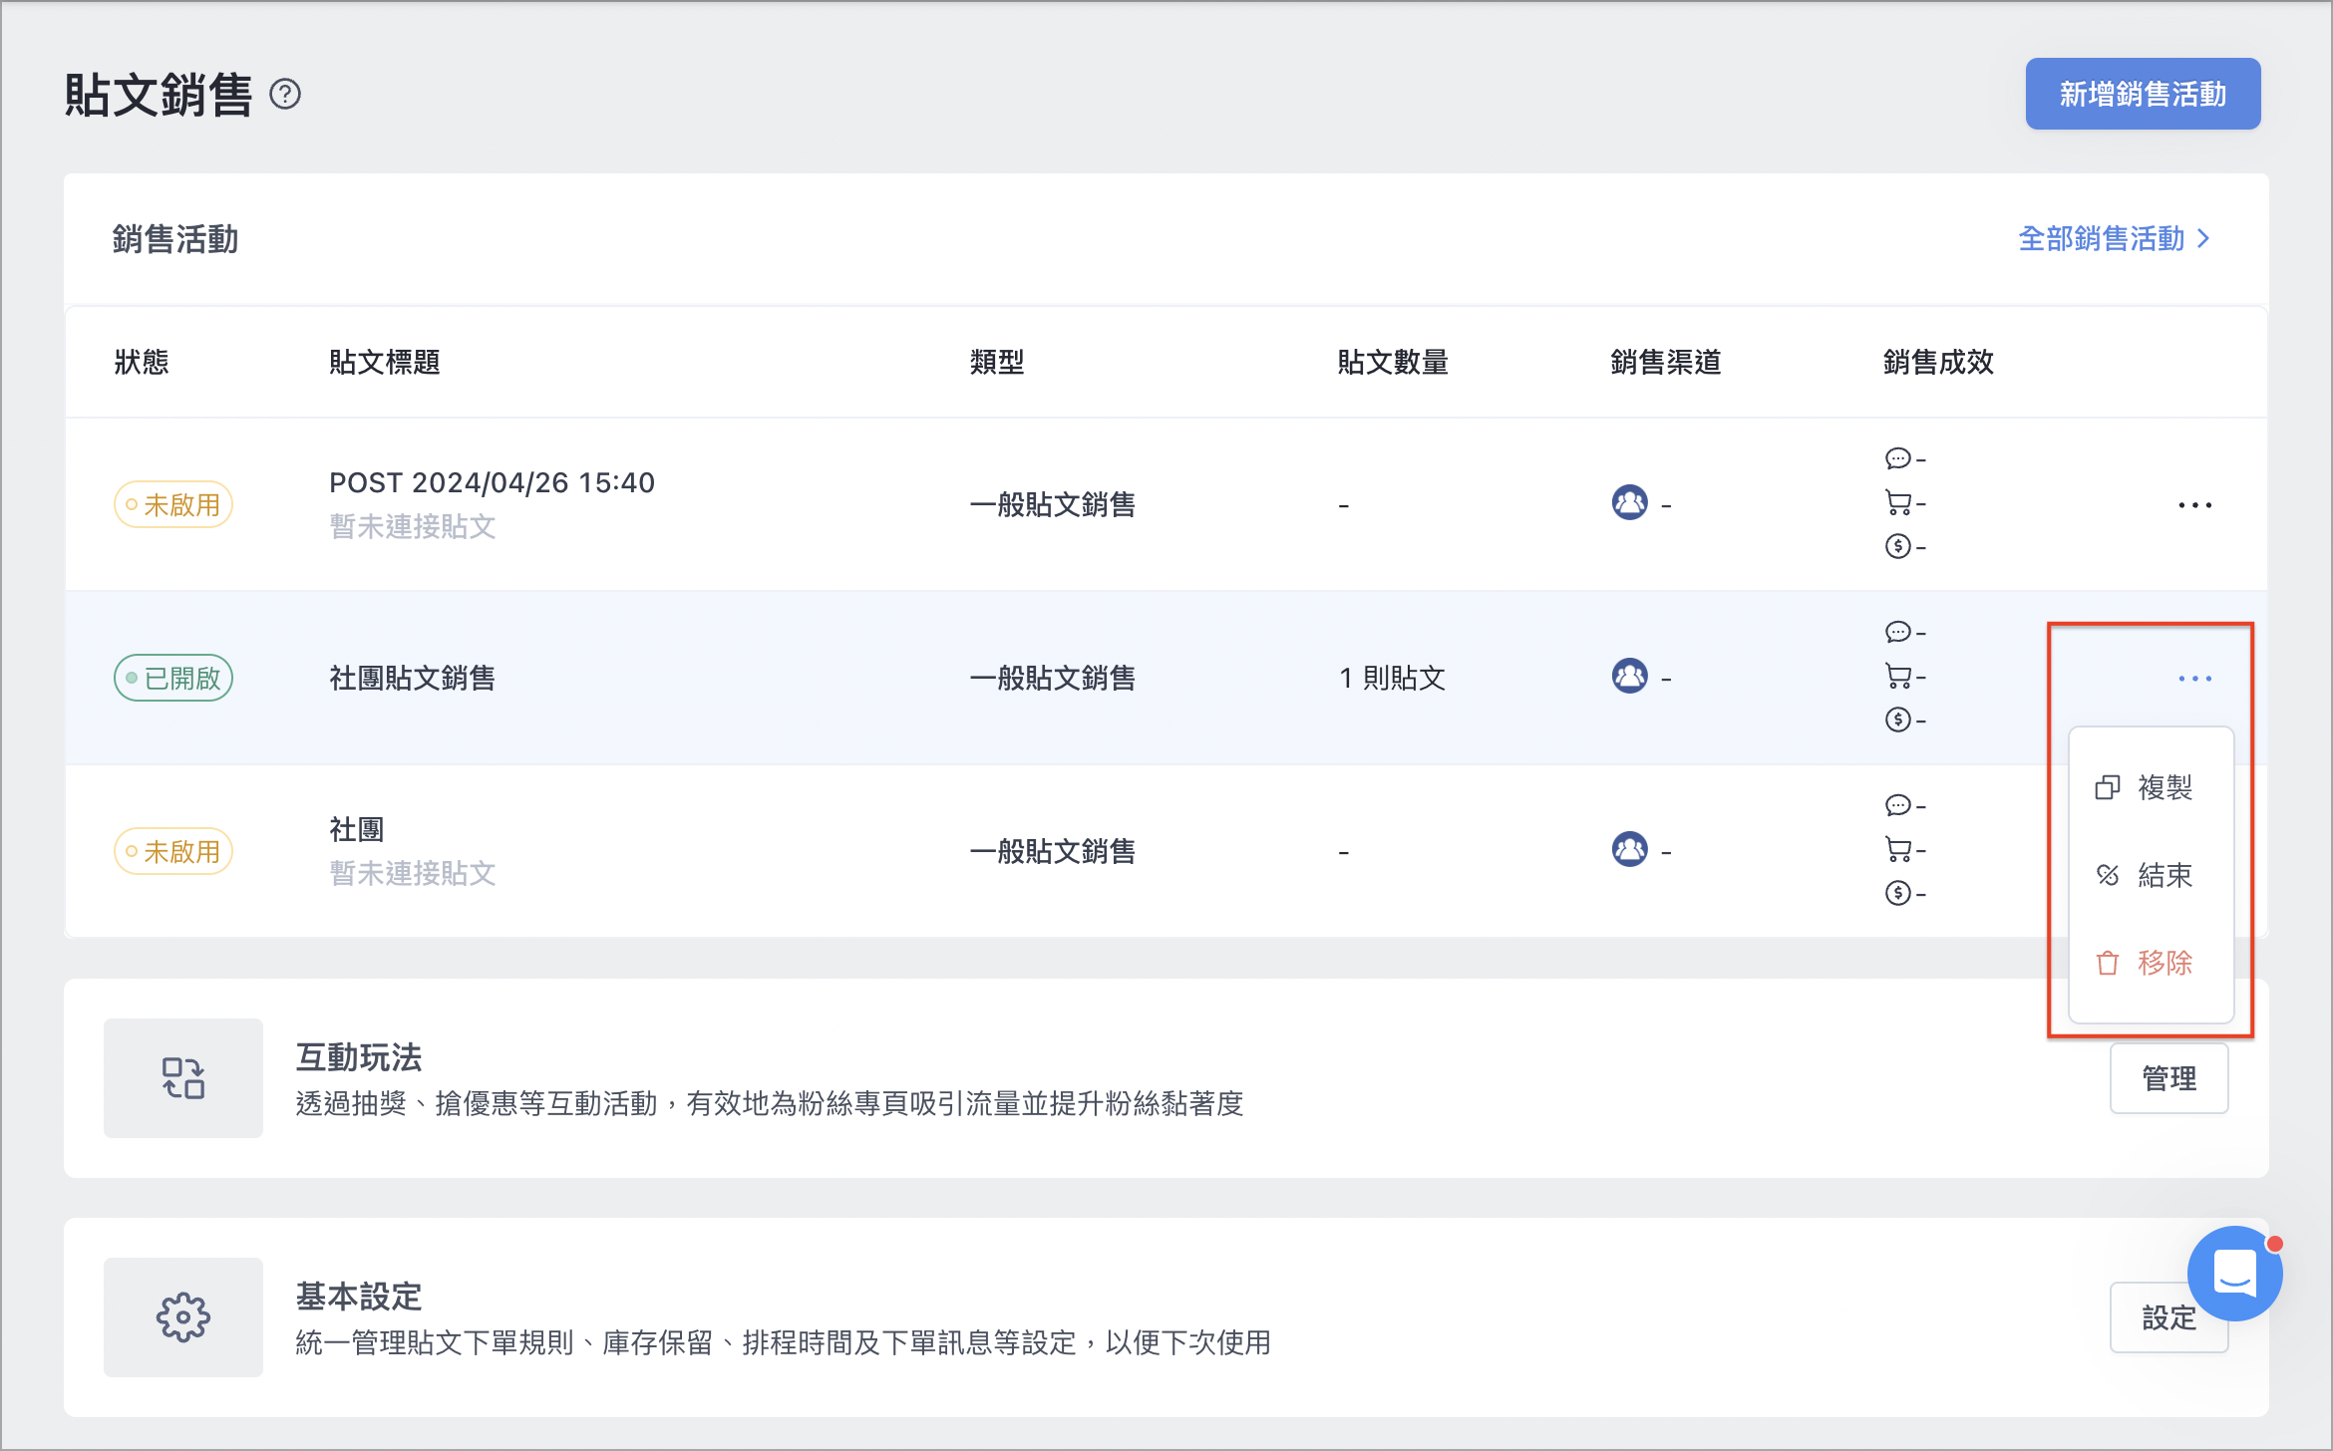Click the 基本設定 section title

pos(359,1297)
